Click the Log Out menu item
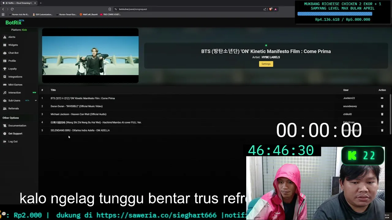 pyautogui.click(x=13, y=141)
